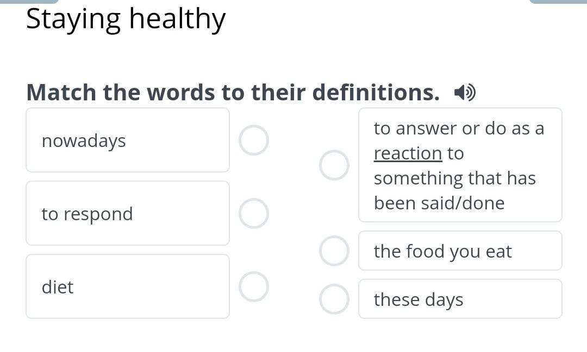The height and width of the screenshot is (352, 587).
Task: Select the radio circle next to 'diet'
Action: (254, 286)
